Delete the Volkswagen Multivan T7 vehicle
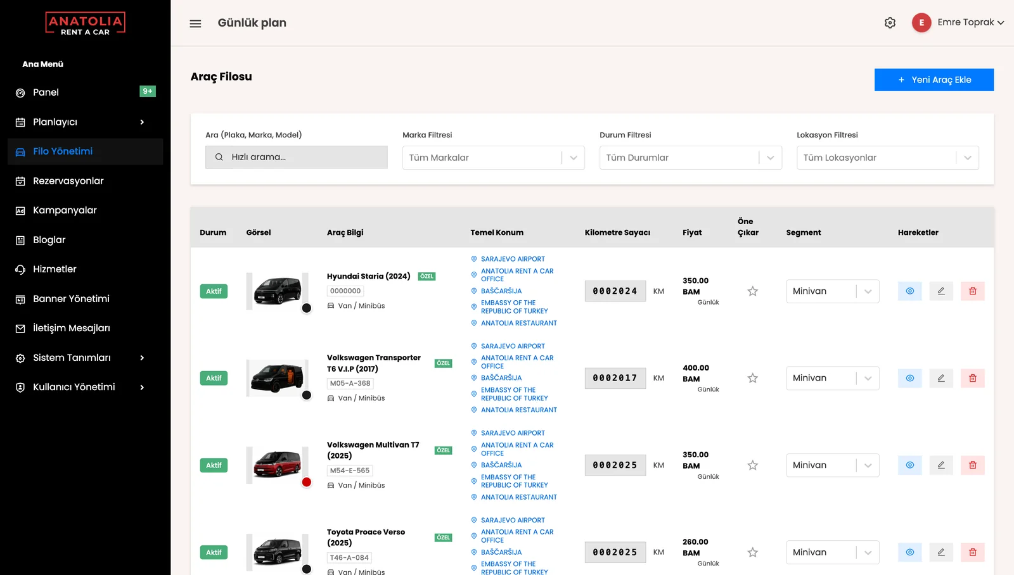The image size is (1014, 575). coord(973,465)
